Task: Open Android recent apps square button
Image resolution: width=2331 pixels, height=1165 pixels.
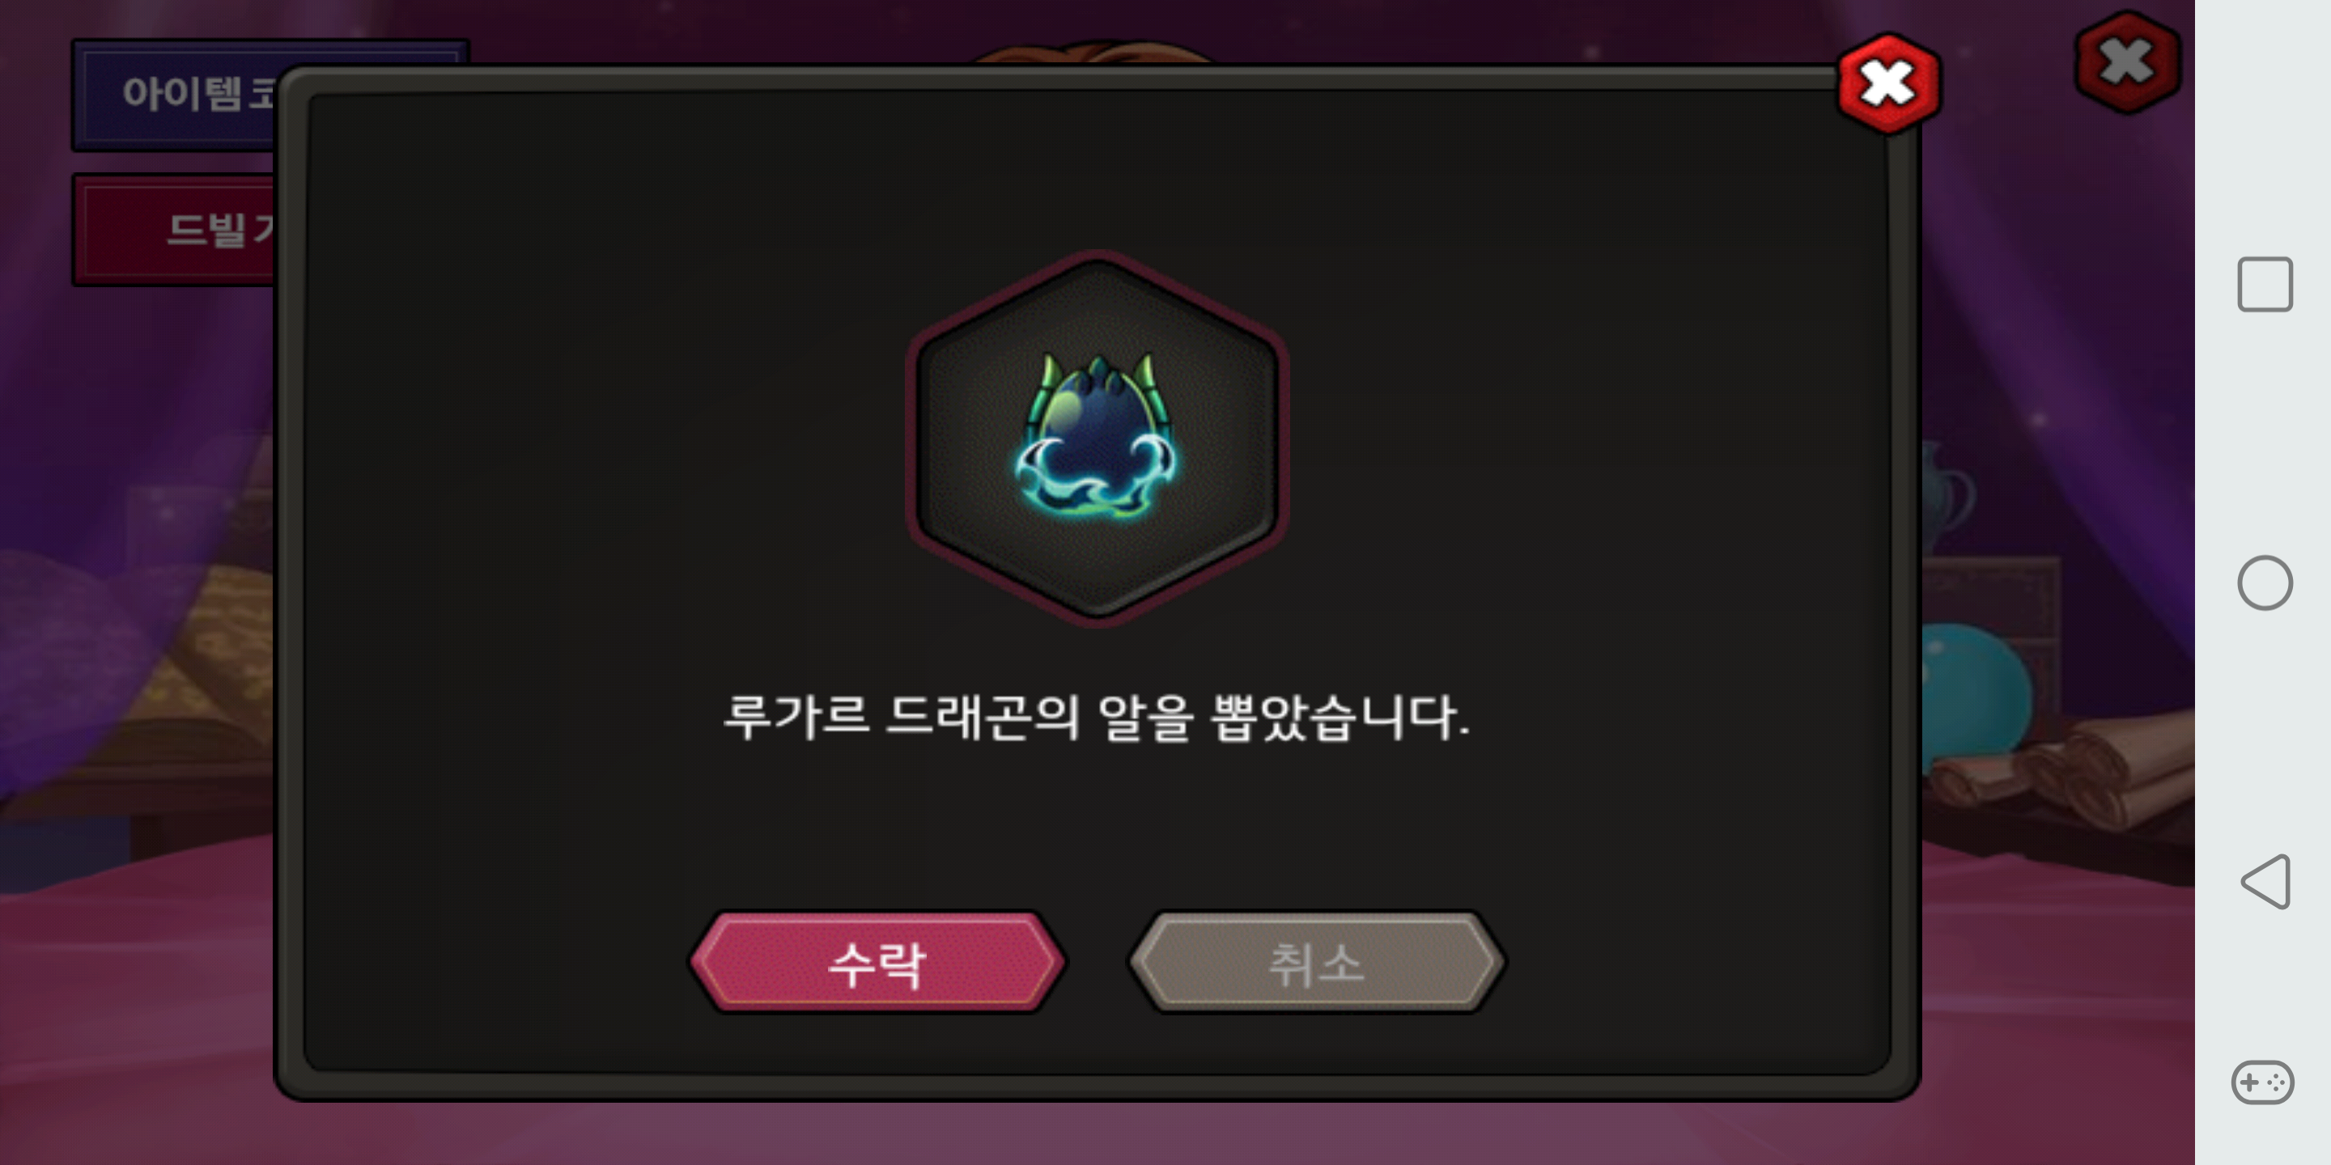Action: pos(2264,284)
